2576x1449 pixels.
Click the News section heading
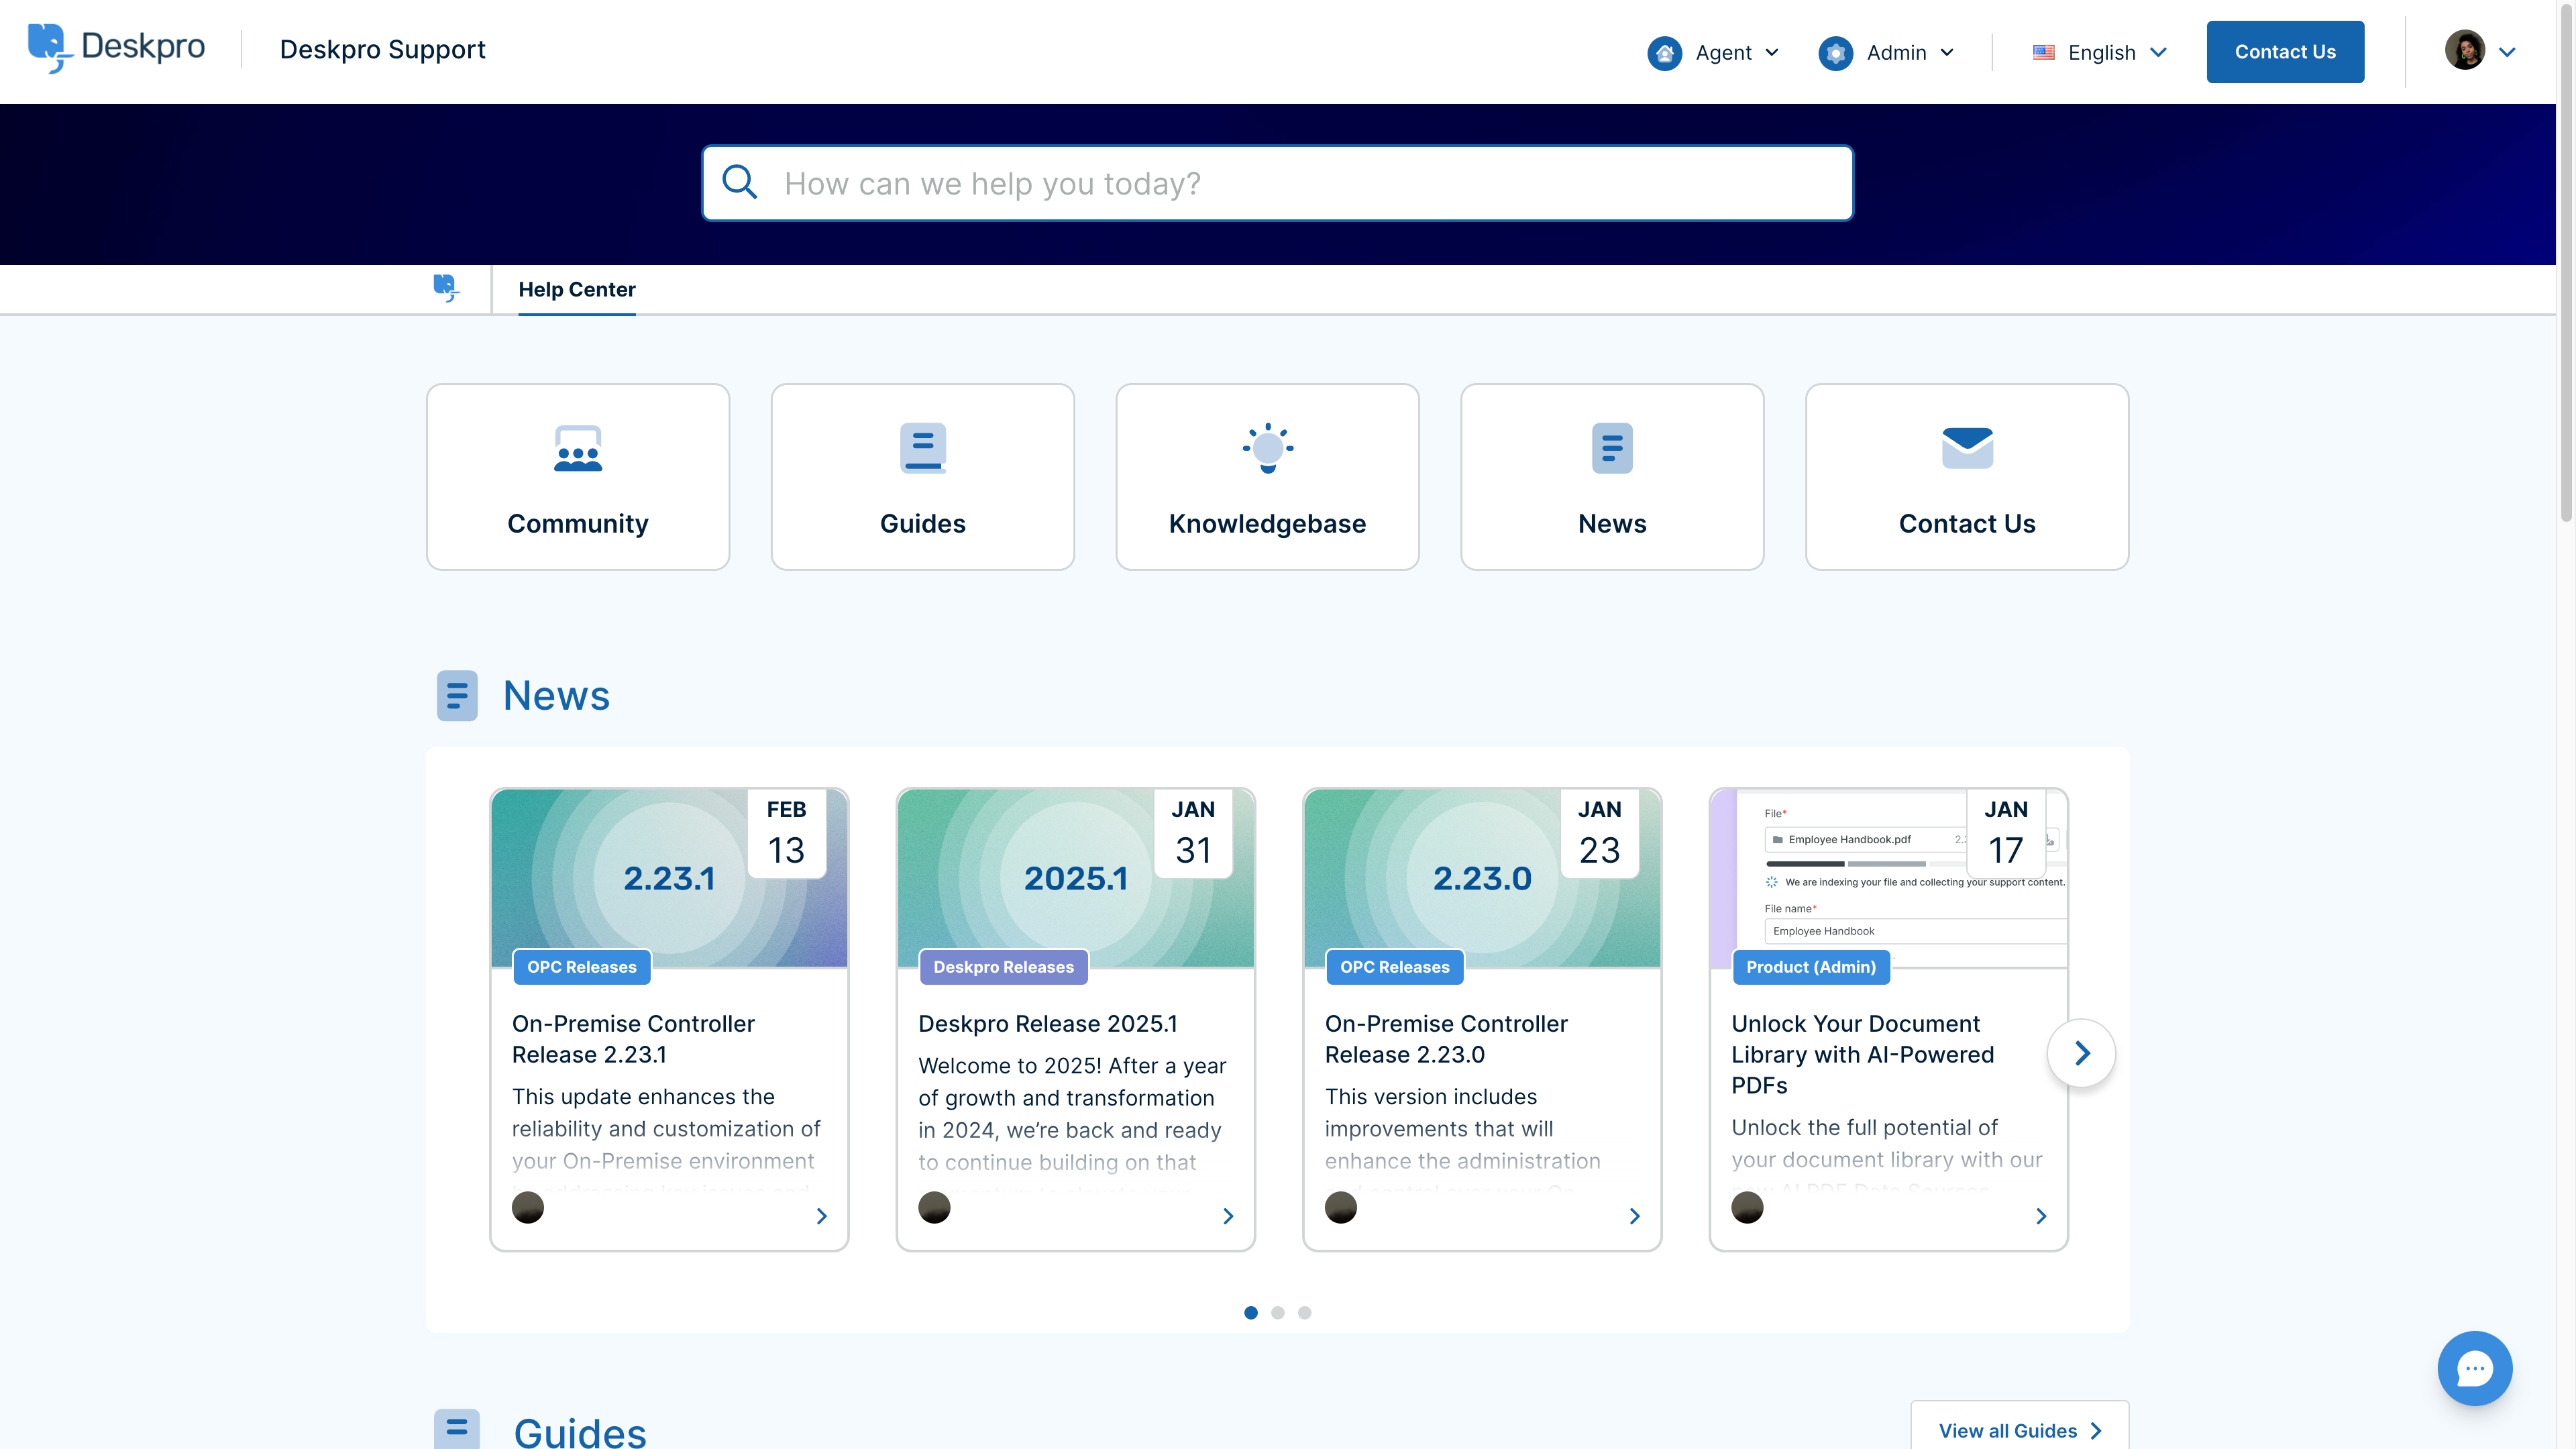[x=556, y=696]
